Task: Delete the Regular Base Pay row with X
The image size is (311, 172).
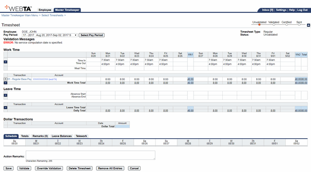Action: (x=5, y=79)
